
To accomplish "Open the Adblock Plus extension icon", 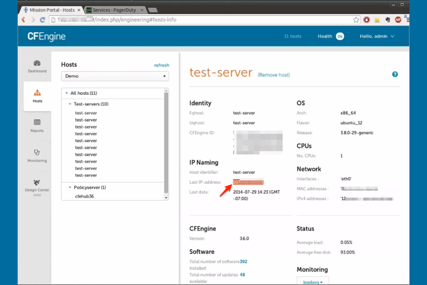I will [x=398, y=20].
